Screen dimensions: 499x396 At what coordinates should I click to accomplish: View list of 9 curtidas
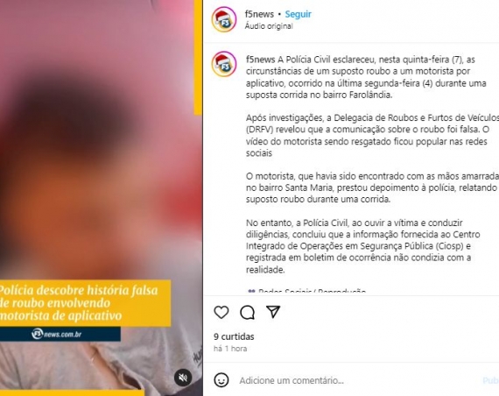pyautogui.click(x=234, y=336)
